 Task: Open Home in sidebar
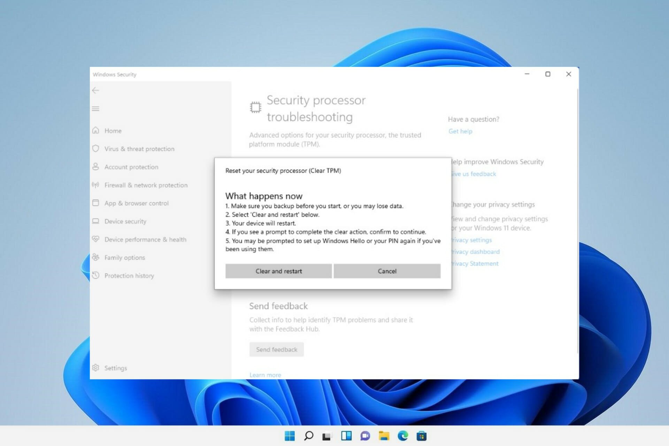(113, 131)
